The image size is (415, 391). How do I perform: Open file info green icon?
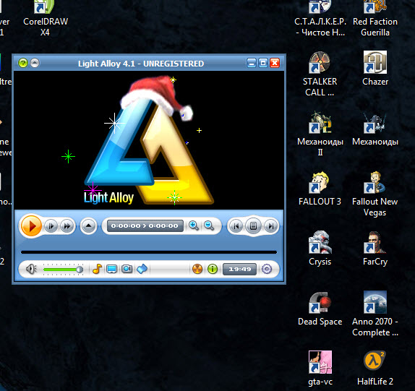[213, 269]
